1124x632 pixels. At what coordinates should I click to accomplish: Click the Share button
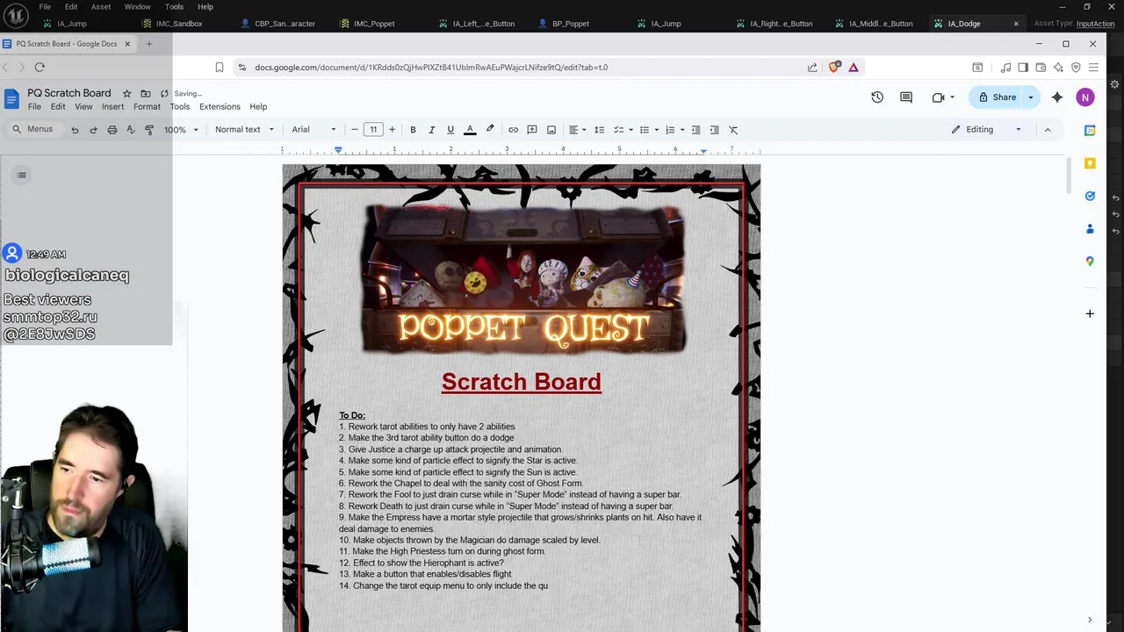pos(997,97)
